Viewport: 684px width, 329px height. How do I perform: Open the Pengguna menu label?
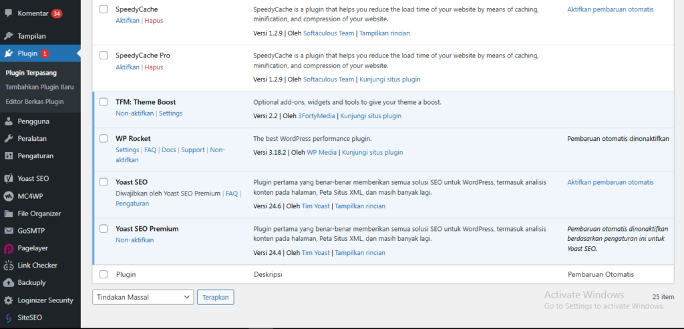33,121
